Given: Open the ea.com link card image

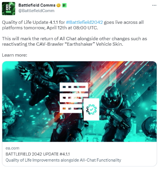Looking at the screenshot, I should [x=79, y=101].
